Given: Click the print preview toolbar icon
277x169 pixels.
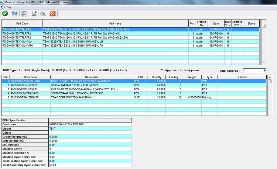Looking at the screenshot, I should [34, 14].
